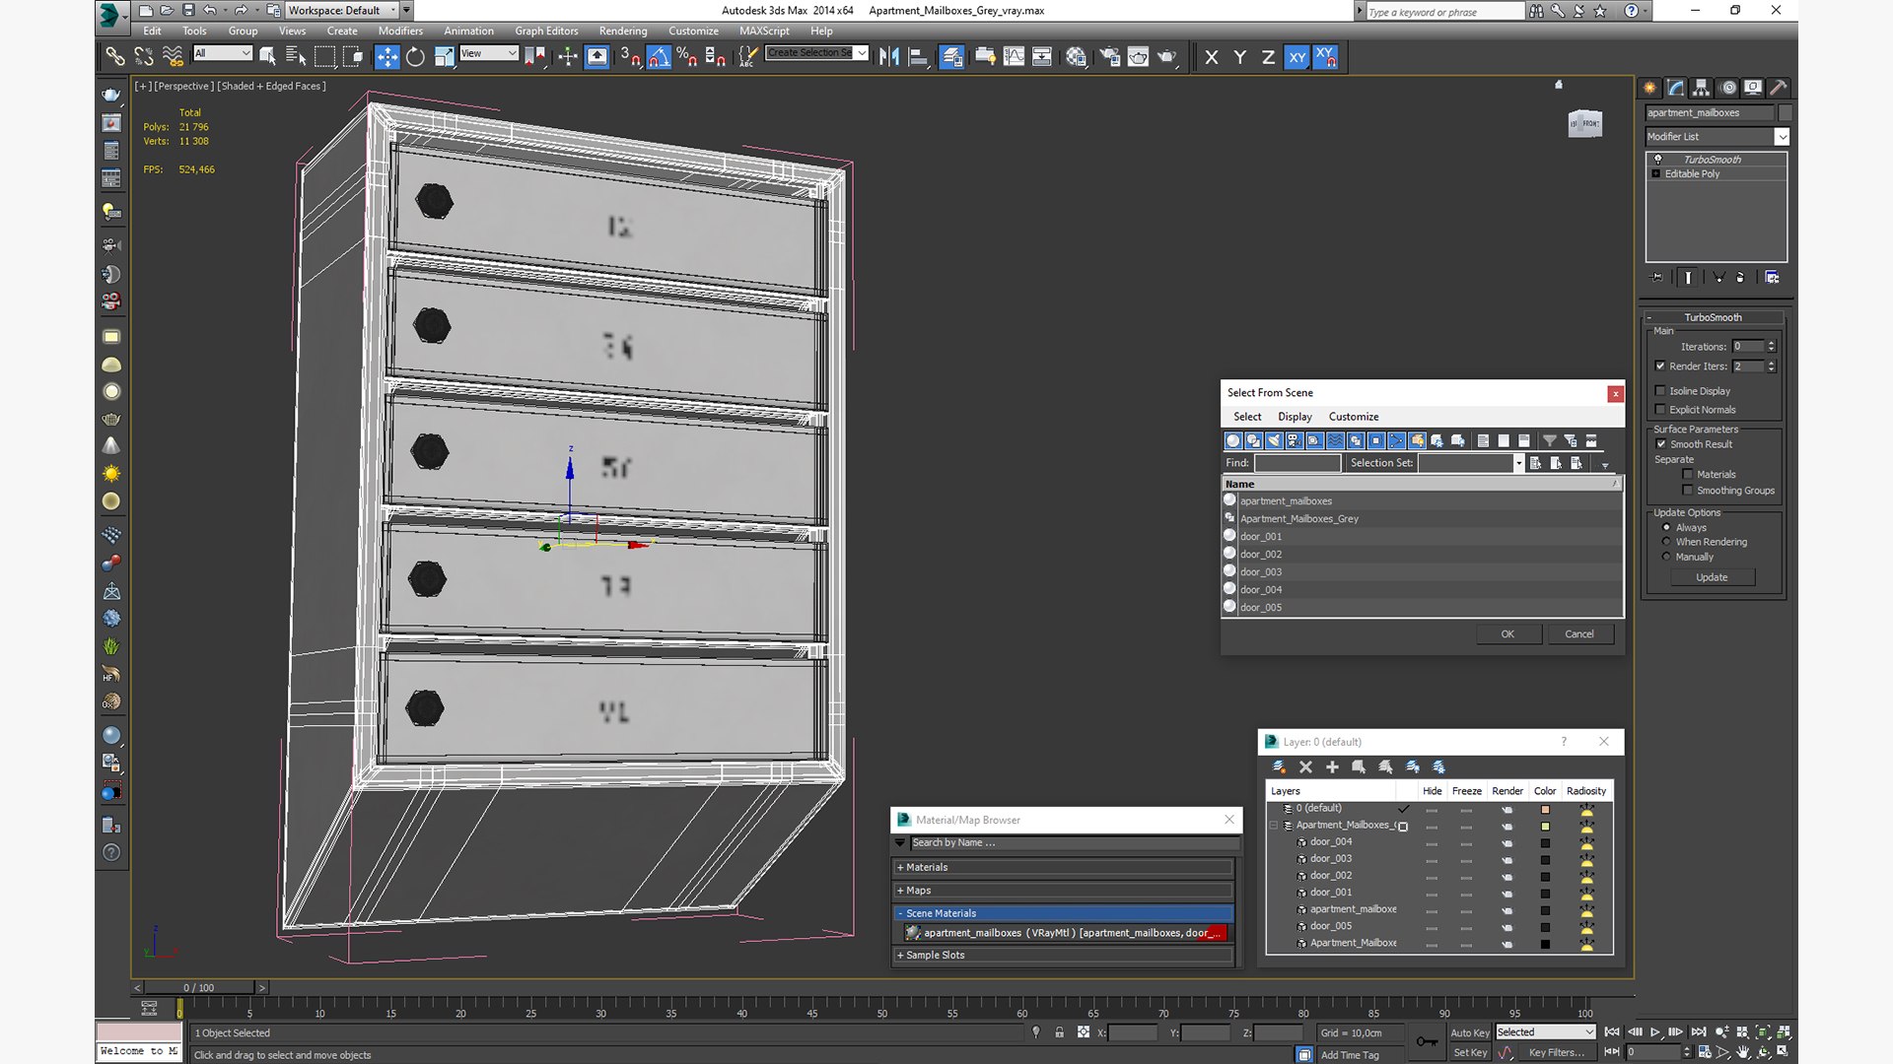
Task: Open Select by Name tool
Action: (x=296, y=57)
